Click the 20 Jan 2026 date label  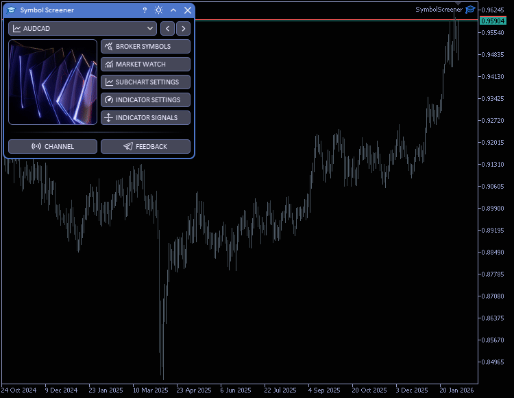click(x=456, y=390)
